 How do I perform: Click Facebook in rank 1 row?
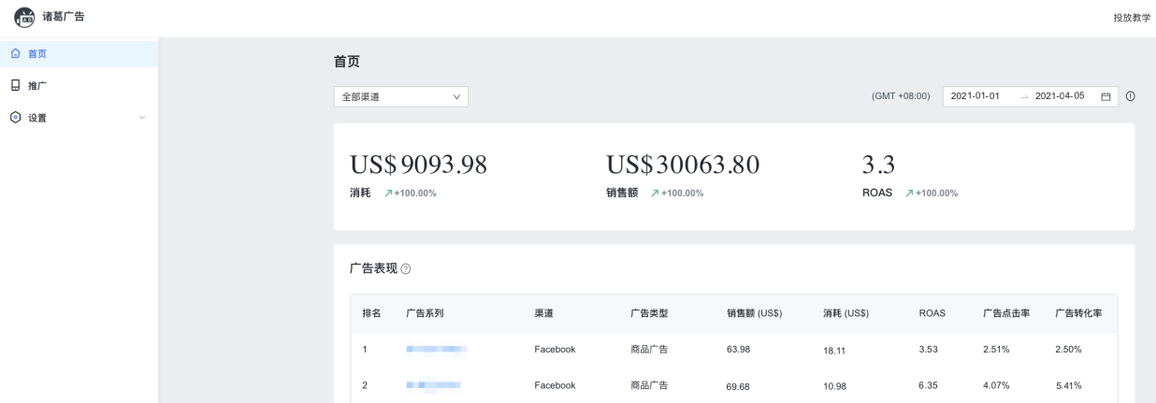(555, 350)
